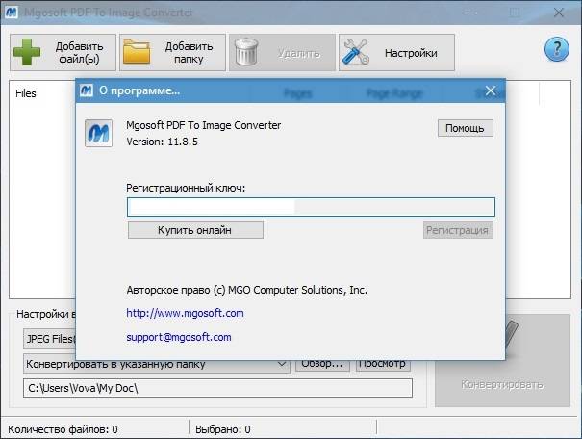The height and width of the screenshot is (439, 582).
Task: Click the Регистрация button
Action: (x=458, y=230)
